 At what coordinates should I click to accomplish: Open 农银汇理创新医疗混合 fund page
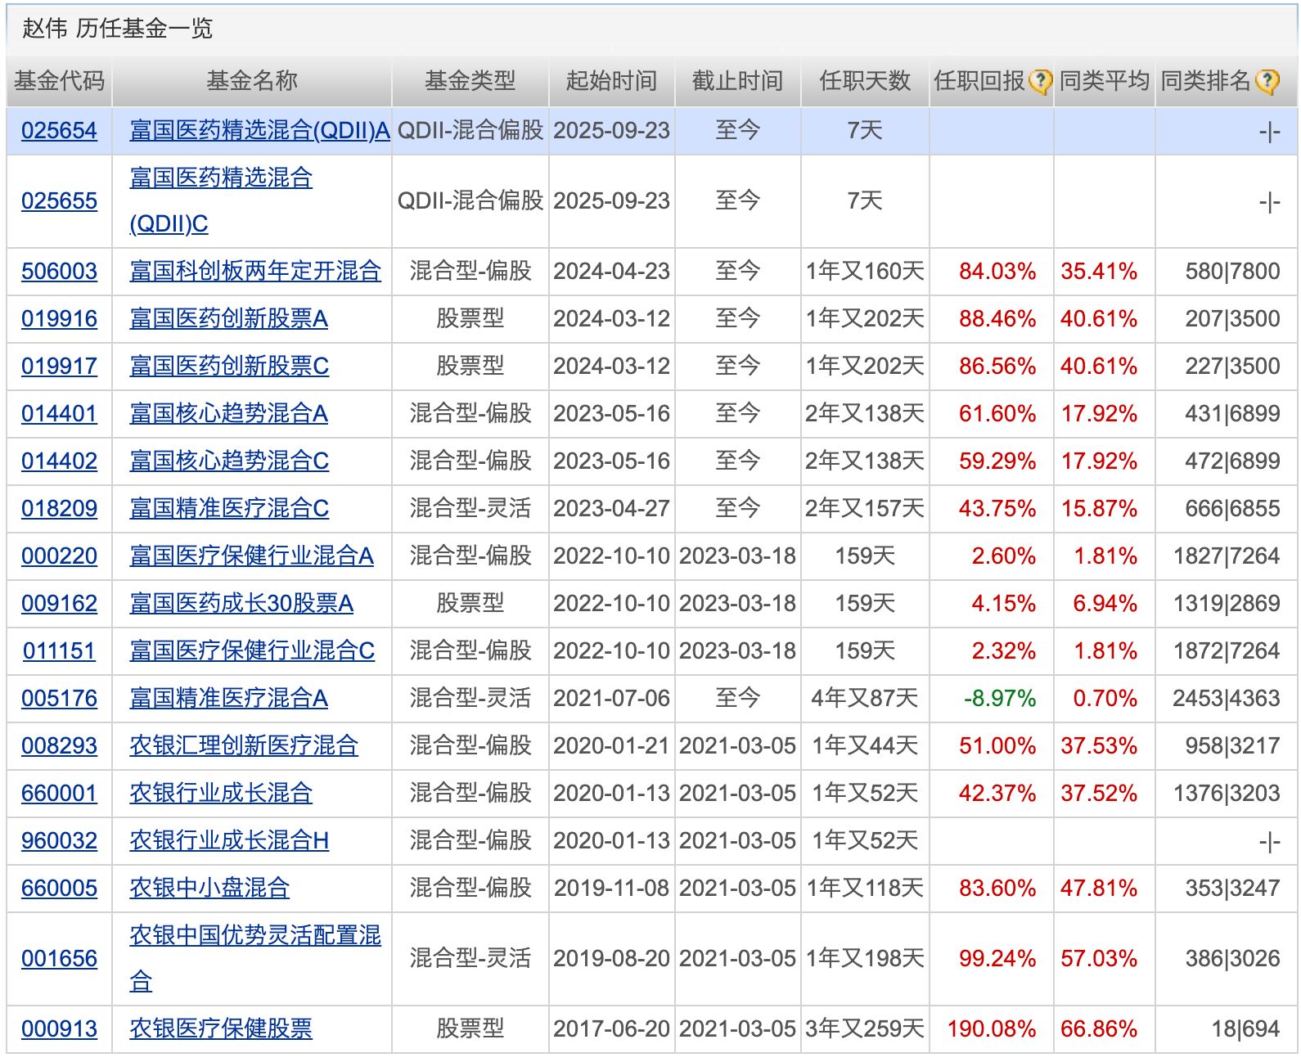[x=244, y=746]
